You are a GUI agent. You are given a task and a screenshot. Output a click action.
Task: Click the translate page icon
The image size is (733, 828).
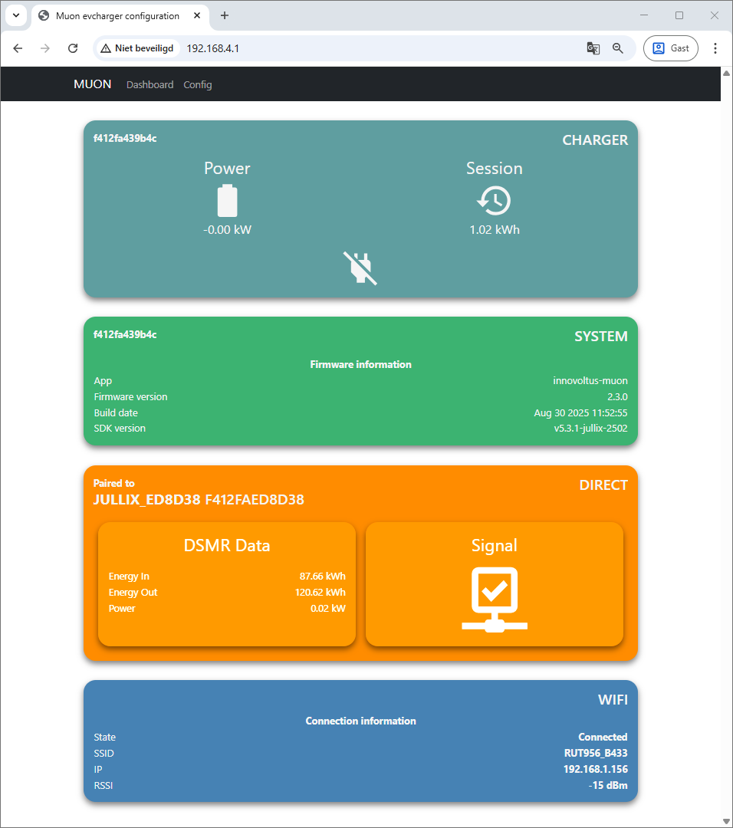(593, 48)
